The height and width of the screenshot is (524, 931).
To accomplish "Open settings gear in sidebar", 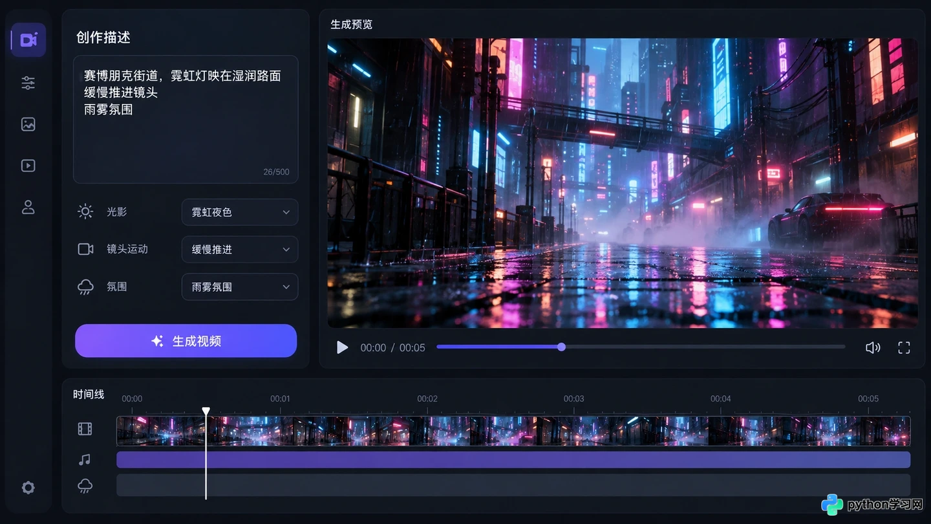I will [x=28, y=488].
